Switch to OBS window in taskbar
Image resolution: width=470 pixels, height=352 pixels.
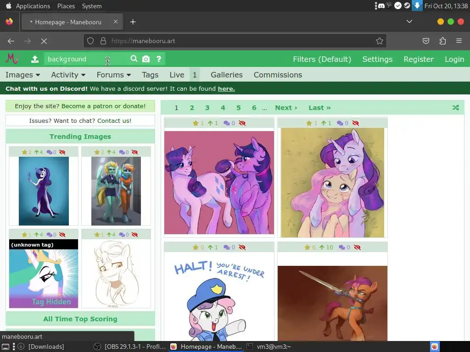pos(130,346)
